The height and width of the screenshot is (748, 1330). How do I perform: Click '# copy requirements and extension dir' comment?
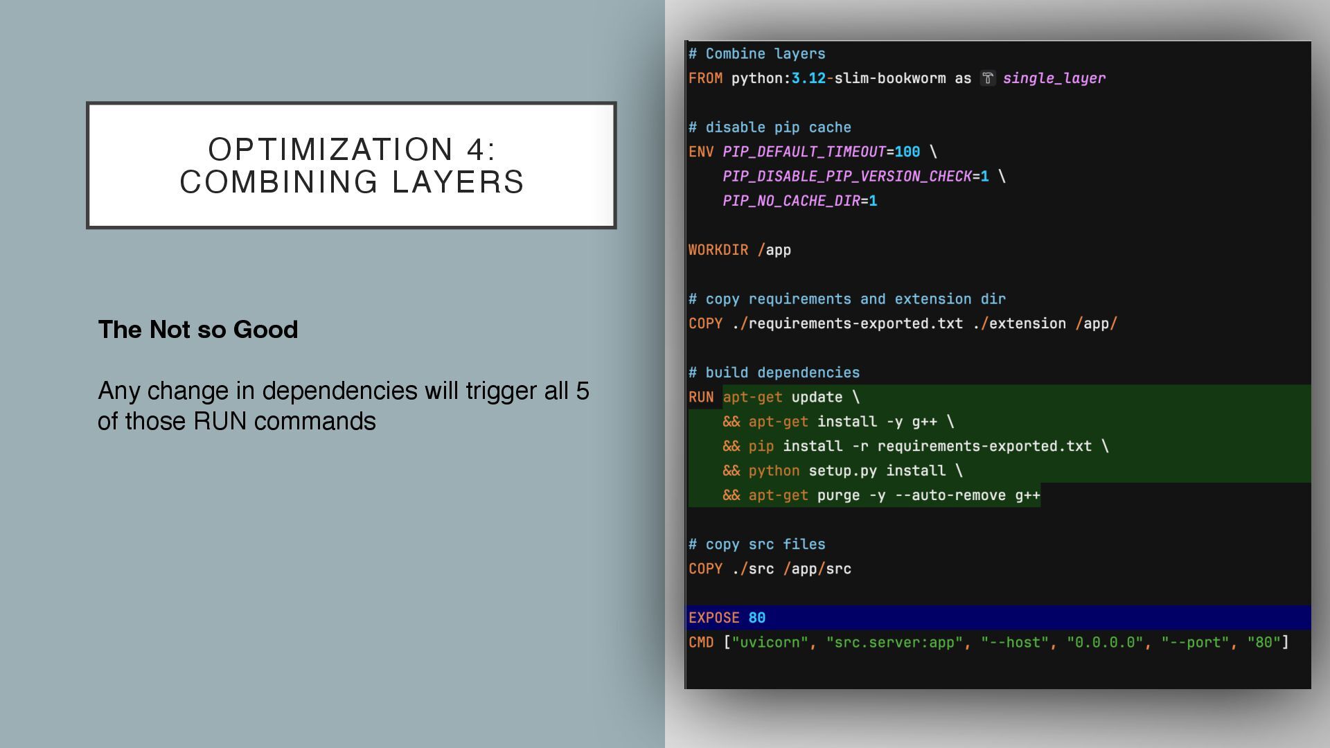846,299
